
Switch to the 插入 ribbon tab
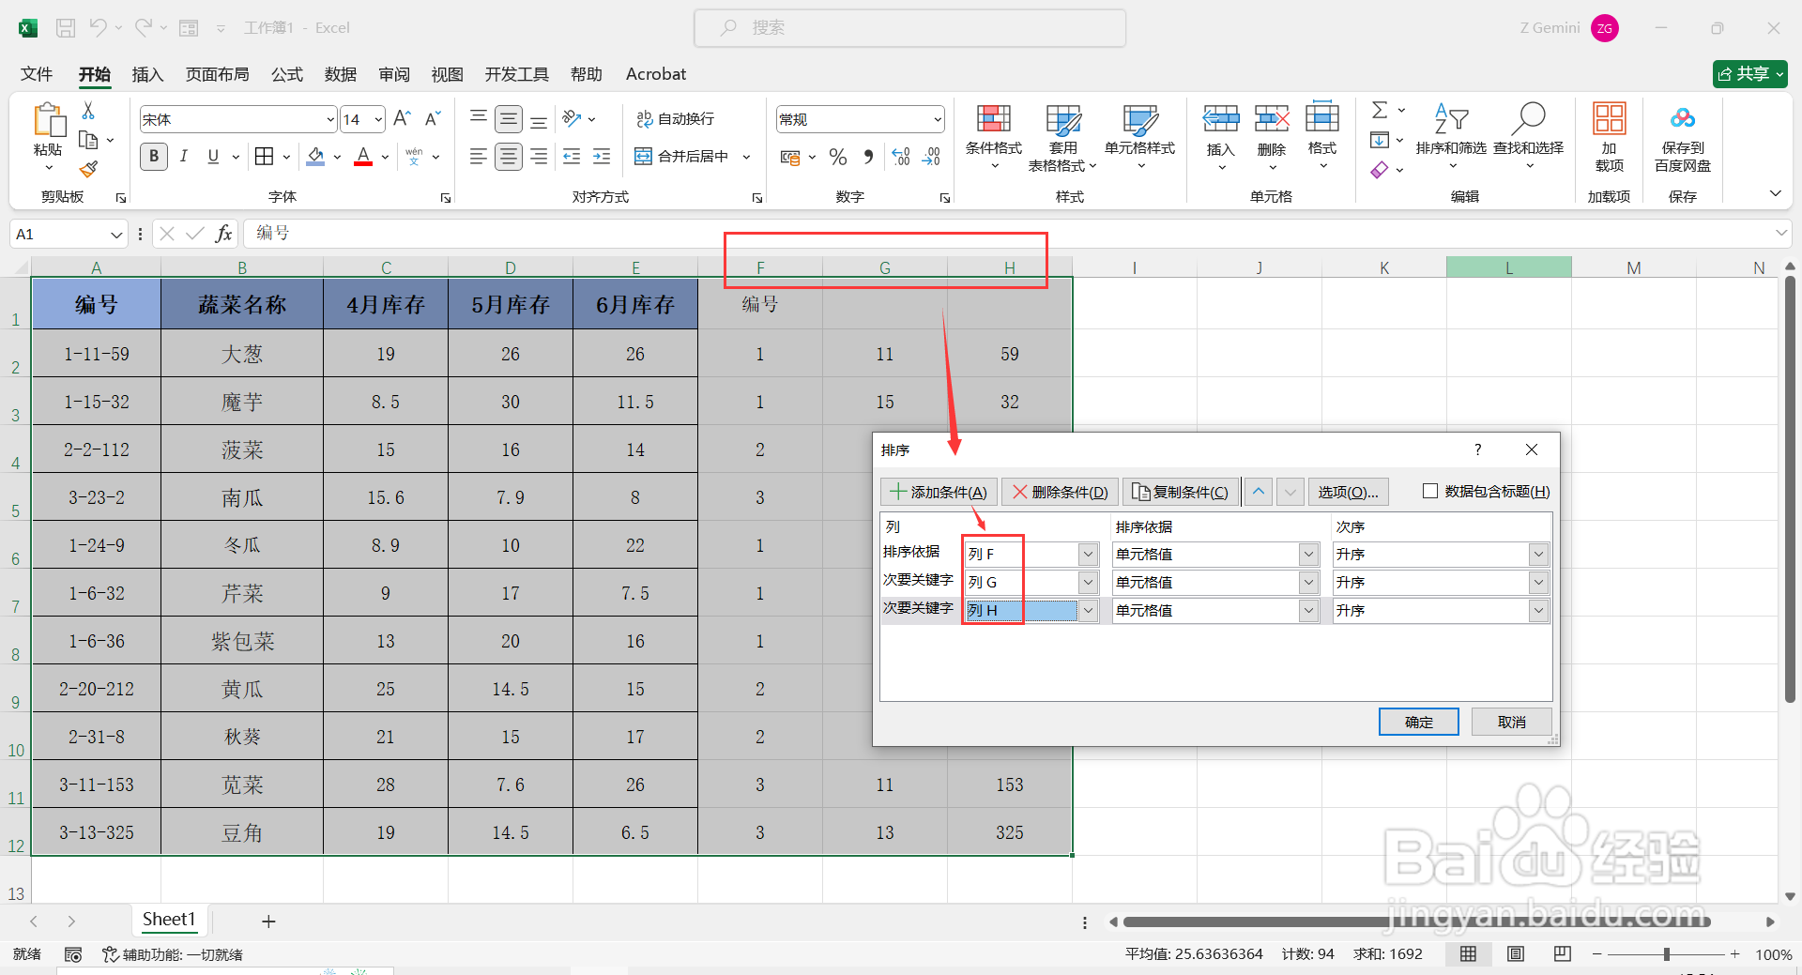click(147, 74)
